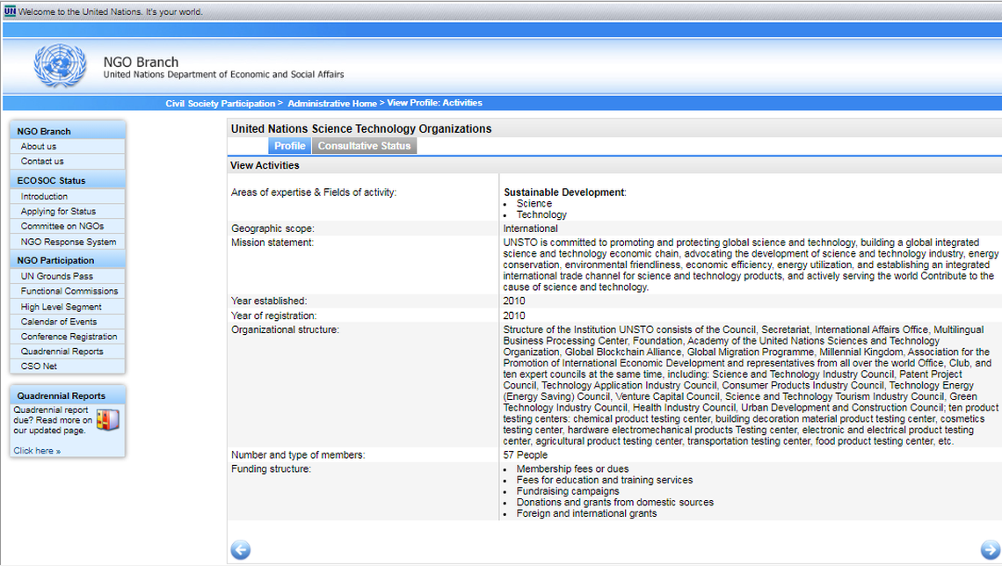Click the 'Technology' bullet item
Viewport: 1002px width, 566px height.
pyautogui.click(x=542, y=215)
